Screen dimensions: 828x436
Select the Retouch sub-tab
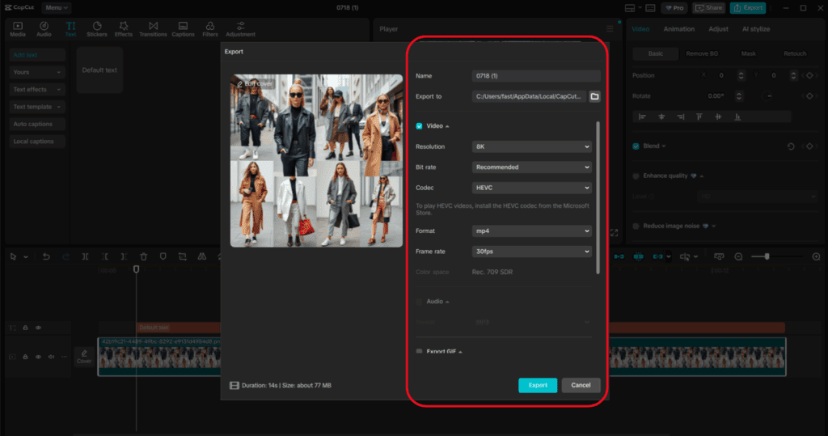(x=795, y=53)
